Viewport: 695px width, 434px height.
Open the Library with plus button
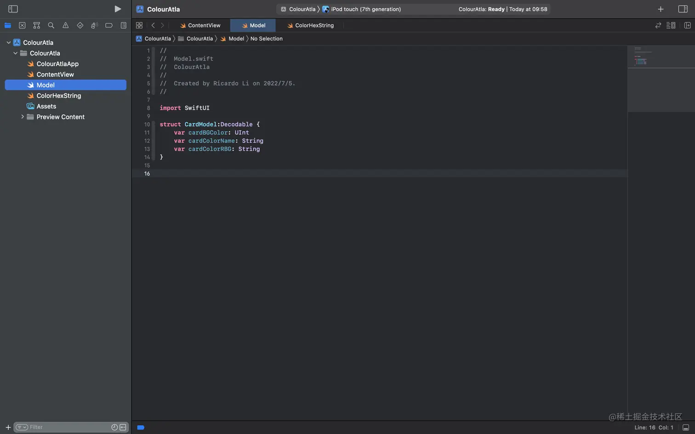coord(661,9)
